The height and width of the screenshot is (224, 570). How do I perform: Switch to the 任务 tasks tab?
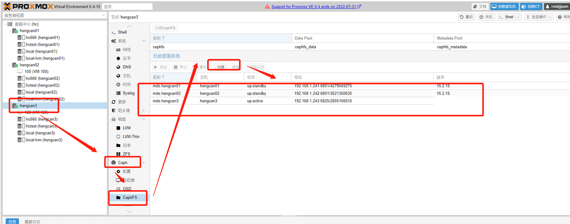12,221
